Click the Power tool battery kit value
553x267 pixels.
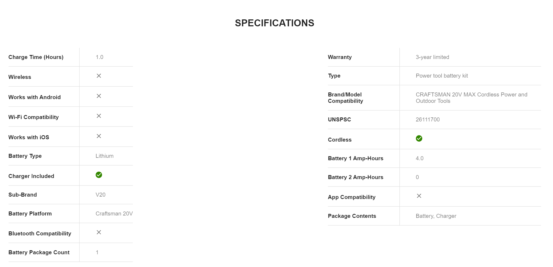click(x=442, y=76)
